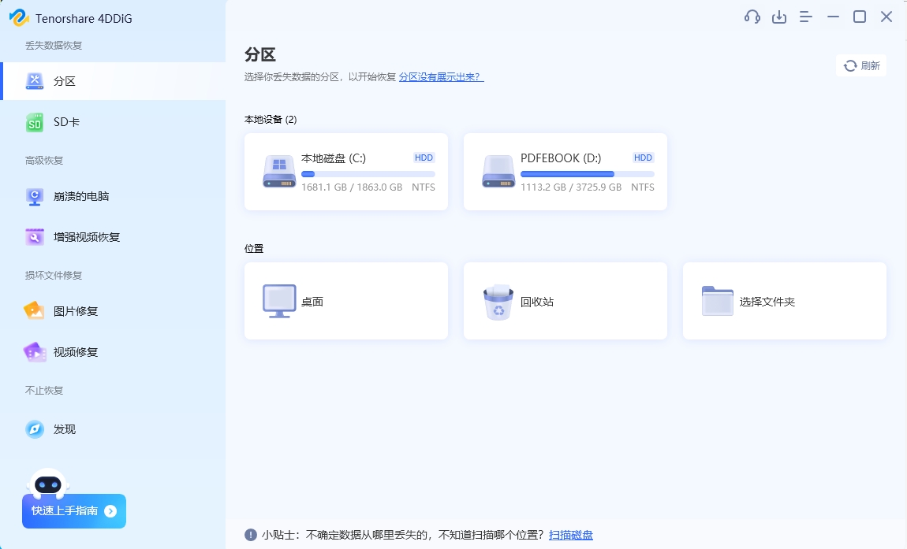Click the 崩溃的电脑 monitor icon
Screen dimensions: 907x549
(x=35, y=196)
